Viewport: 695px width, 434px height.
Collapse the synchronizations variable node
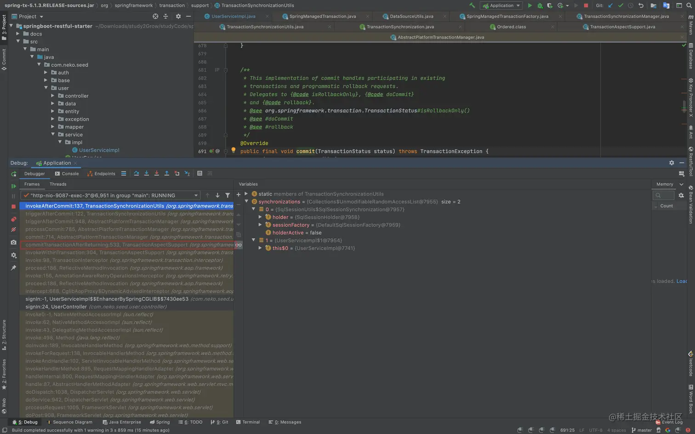(246, 202)
